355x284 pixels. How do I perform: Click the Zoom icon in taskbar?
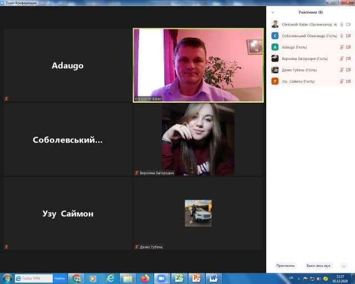pos(161,278)
